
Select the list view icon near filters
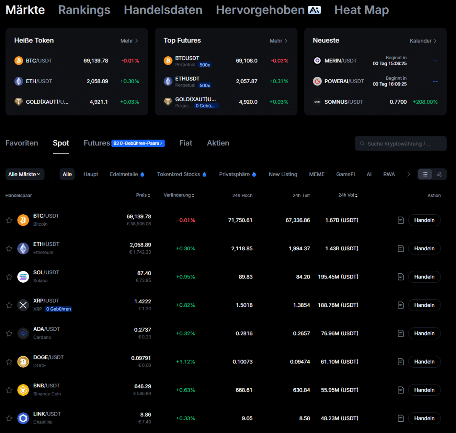425,174
